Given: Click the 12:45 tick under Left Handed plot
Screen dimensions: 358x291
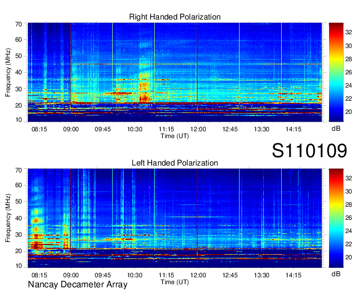Looking at the screenshot, I should pyautogui.click(x=230, y=275).
